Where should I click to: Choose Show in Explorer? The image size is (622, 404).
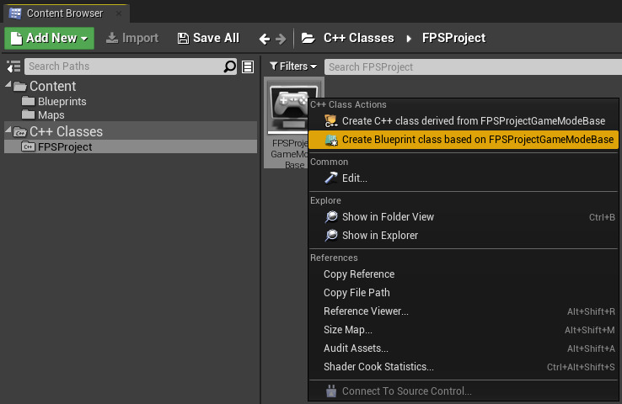464,236
